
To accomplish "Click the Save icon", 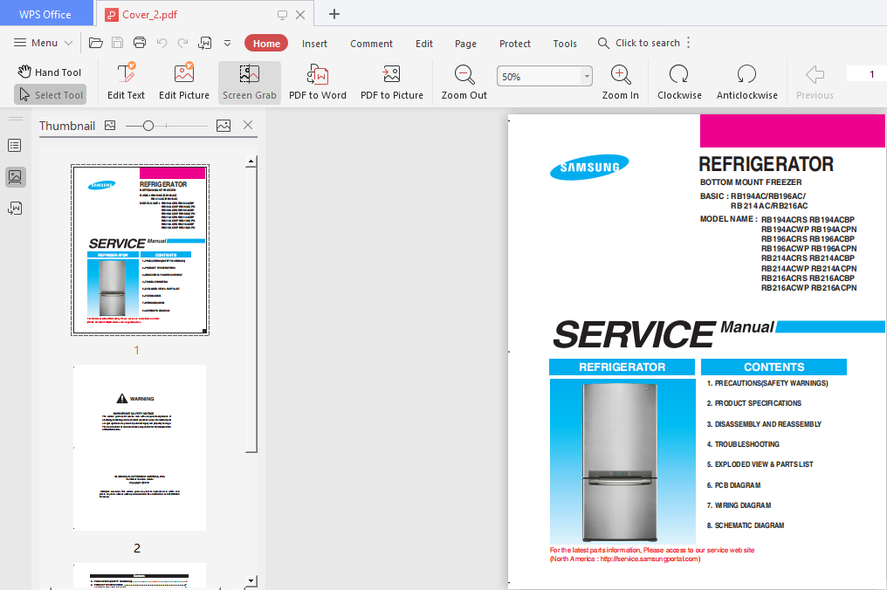I will tap(117, 43).
